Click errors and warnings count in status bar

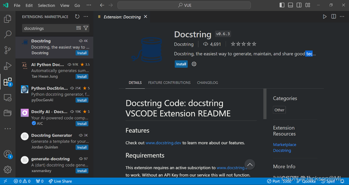pyautogui.click(x=22, y=181)
